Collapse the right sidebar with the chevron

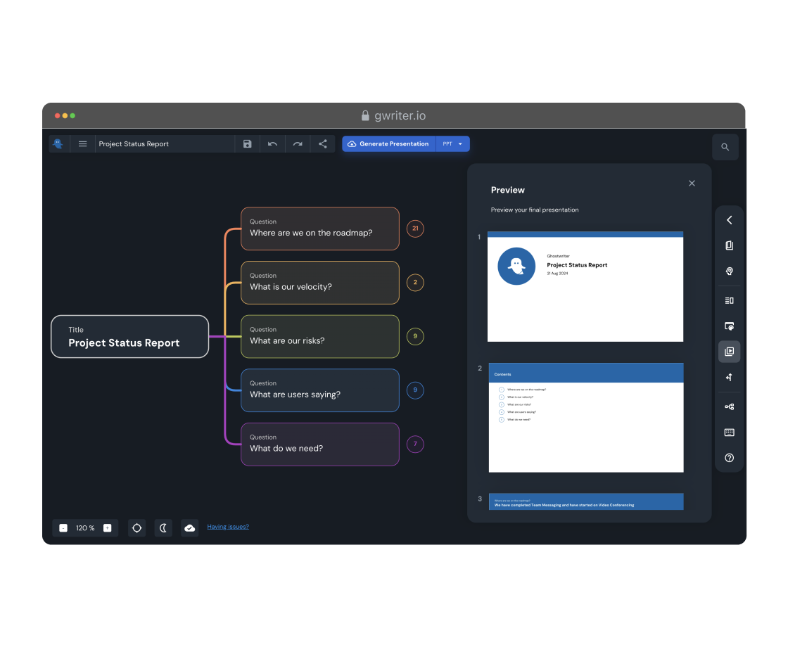tap(729, 220)
